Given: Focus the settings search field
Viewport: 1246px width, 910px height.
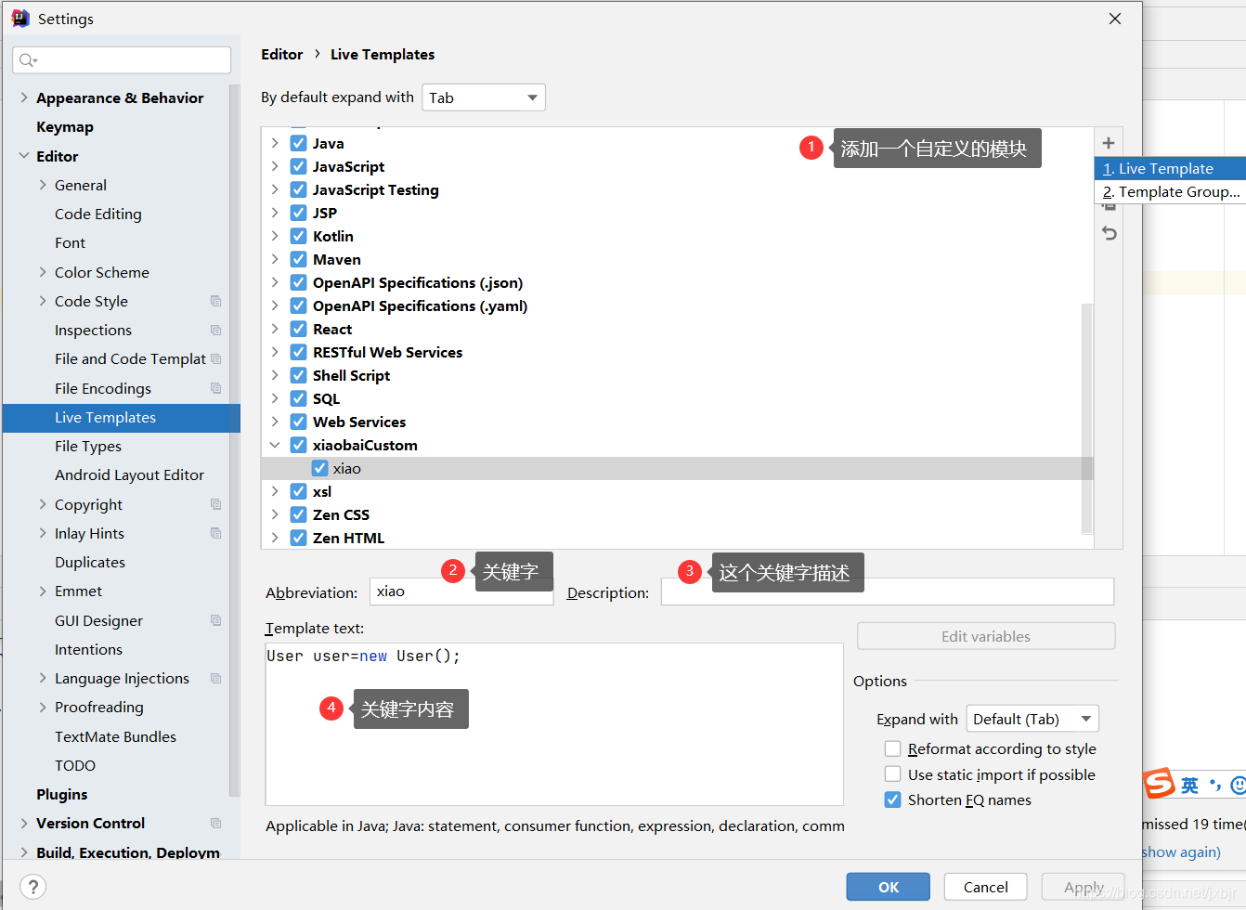Looking at the screenshot, I should tap(122, 60).
